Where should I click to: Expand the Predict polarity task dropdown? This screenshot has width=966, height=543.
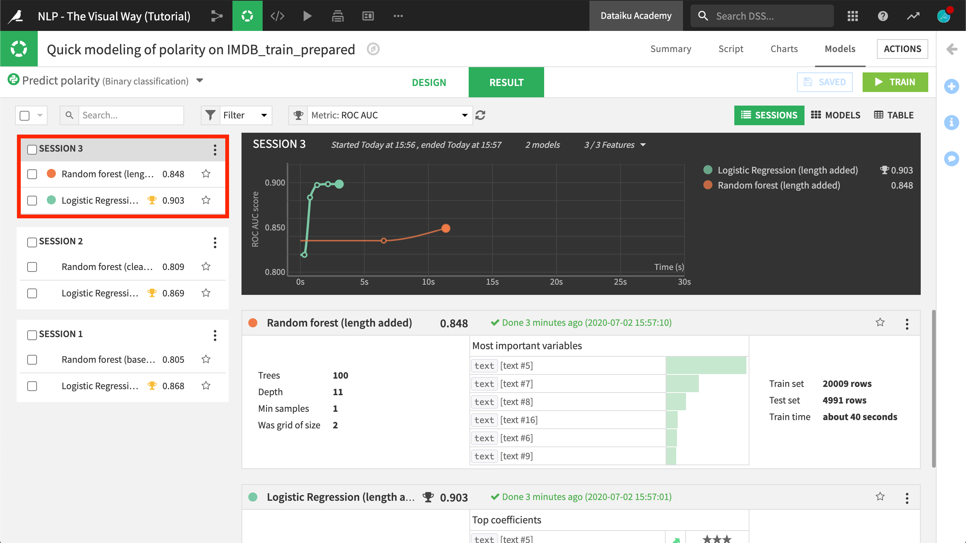click(200, 81)
